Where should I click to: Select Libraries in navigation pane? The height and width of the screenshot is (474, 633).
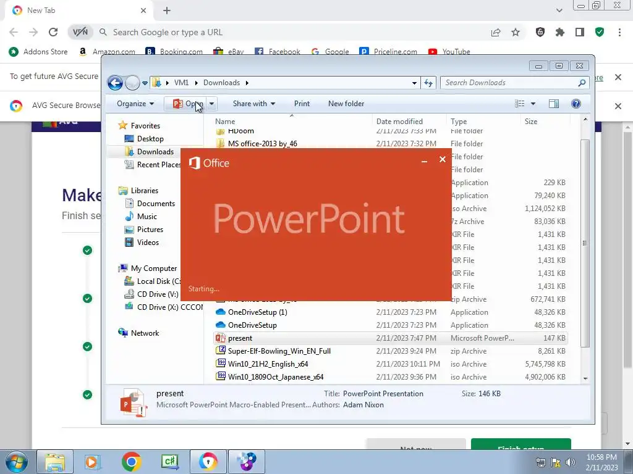coord(144,191)
